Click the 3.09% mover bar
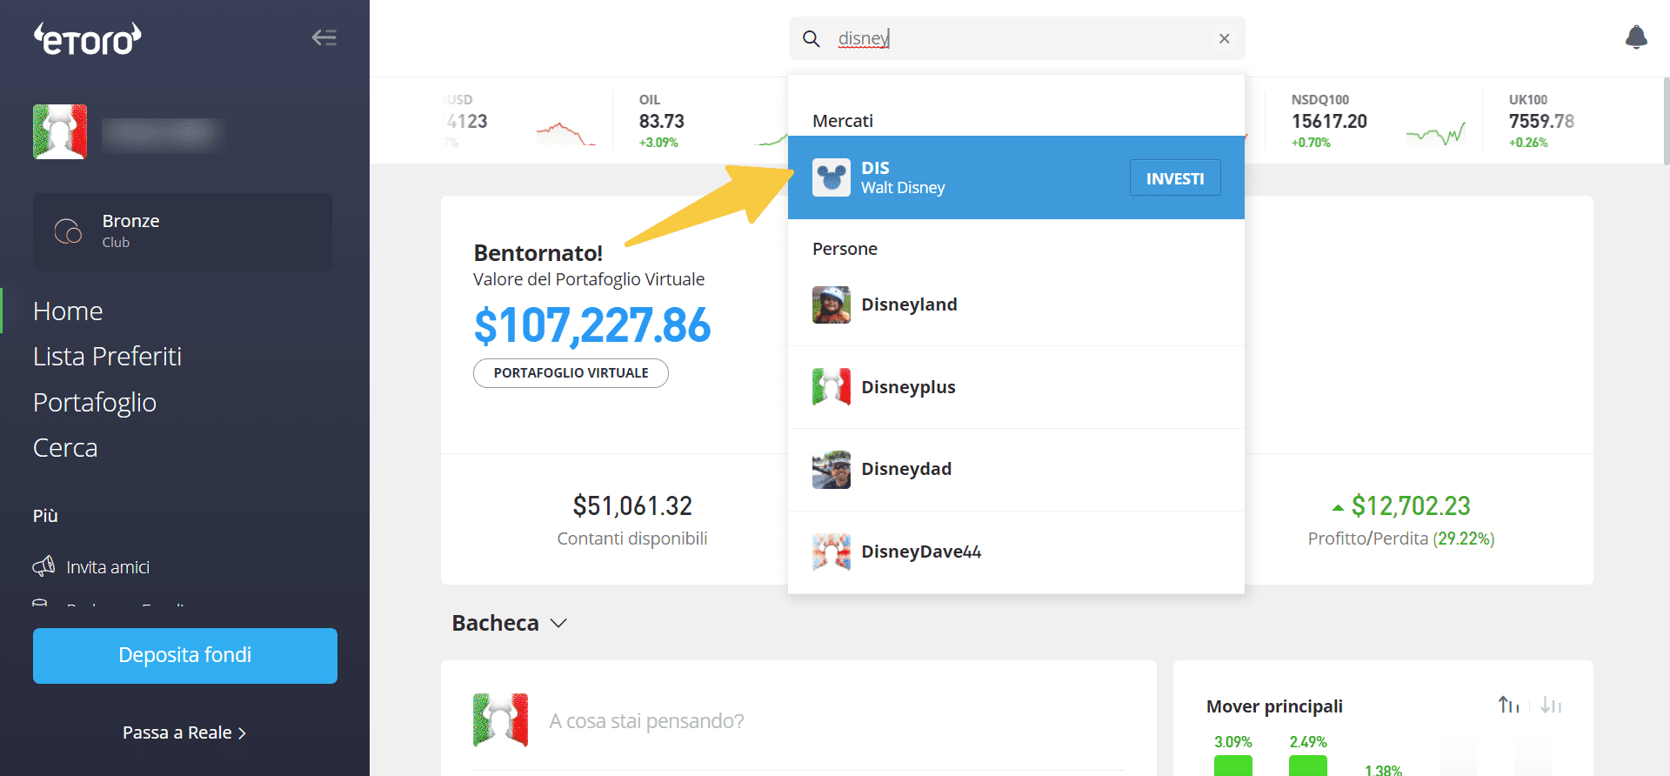1670x776 pixels. coord(1232,766)
